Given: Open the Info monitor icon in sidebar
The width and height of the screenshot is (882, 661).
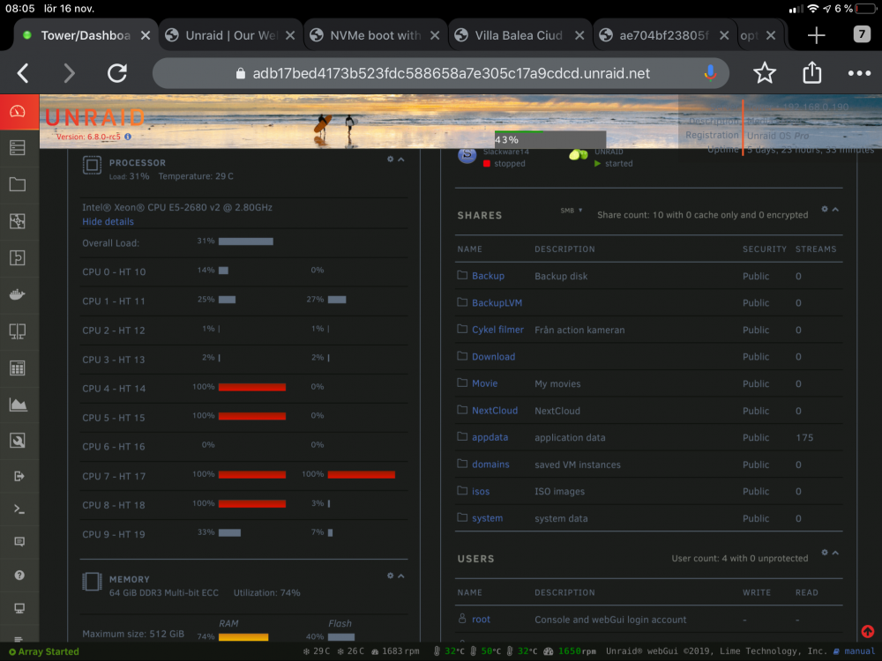Looking at the screenshot, I should 19,608.
